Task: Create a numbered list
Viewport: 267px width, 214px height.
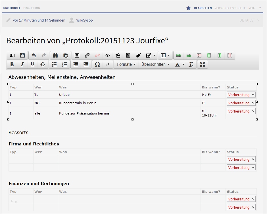Action: point(64,64)
